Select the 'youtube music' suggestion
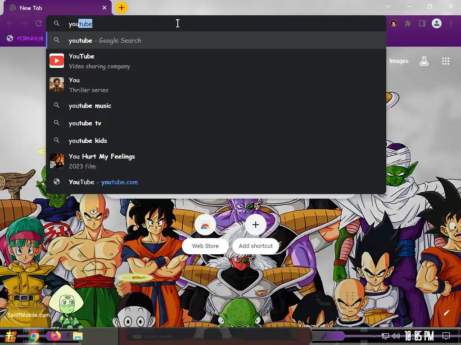This screenshot has height=345, width=461. point(216,106)
